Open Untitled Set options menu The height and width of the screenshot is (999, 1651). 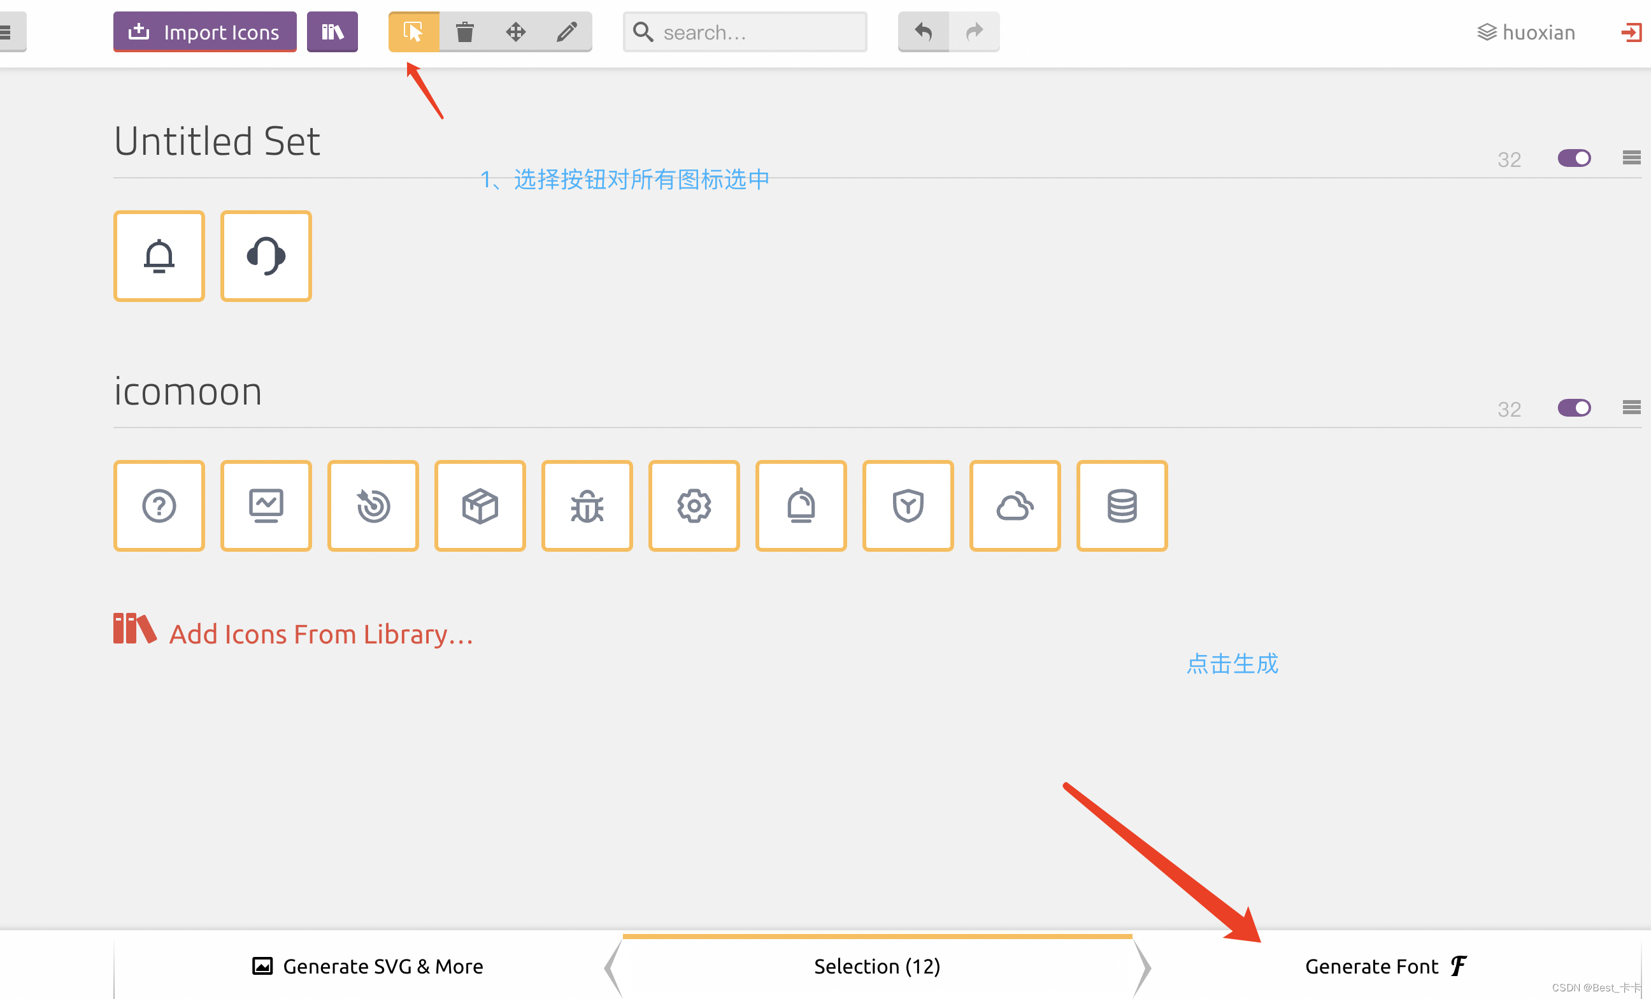[1631, 158]
